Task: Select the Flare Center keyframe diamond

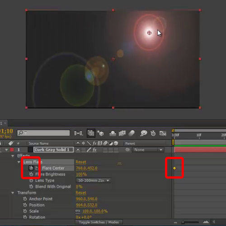Action: point(174,168)
